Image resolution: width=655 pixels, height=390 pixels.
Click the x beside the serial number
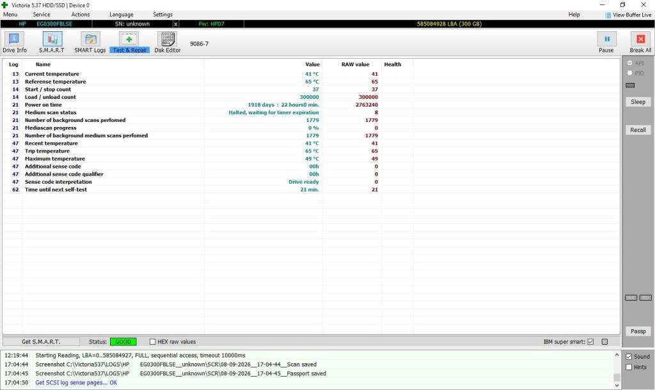click(176, 24)
